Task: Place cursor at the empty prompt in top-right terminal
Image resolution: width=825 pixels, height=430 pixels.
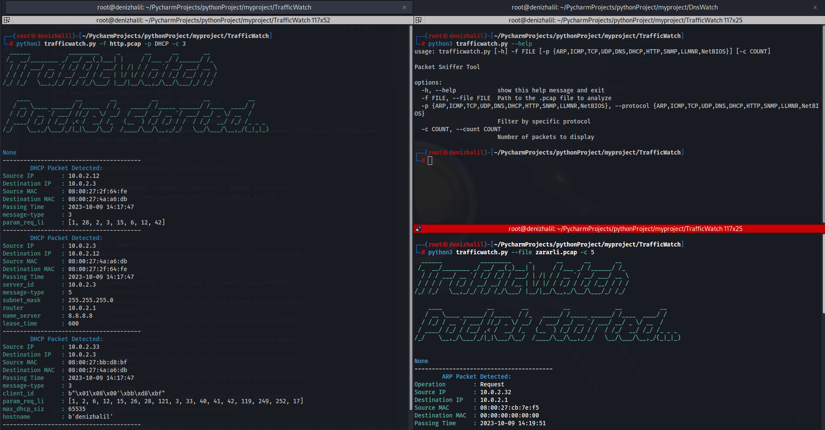Action: [x=430, y=161]
